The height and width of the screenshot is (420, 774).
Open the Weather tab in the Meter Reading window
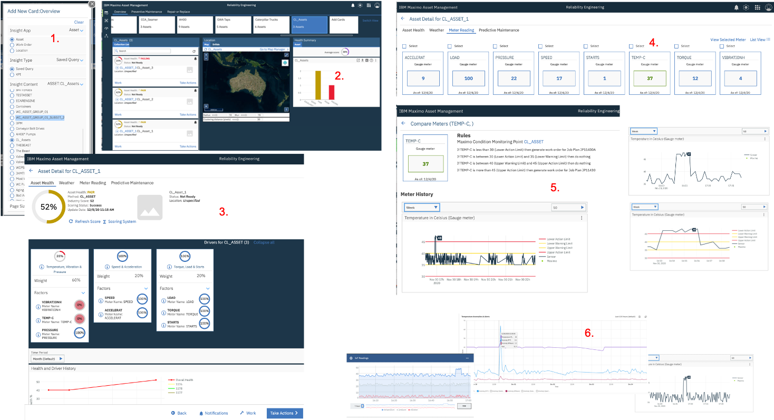[x=437, y=30]
